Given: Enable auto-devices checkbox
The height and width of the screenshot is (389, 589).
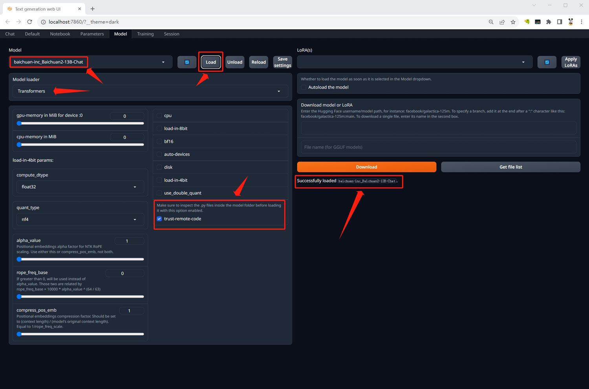Looking at the screenshot, I should (x=159, y=155).
